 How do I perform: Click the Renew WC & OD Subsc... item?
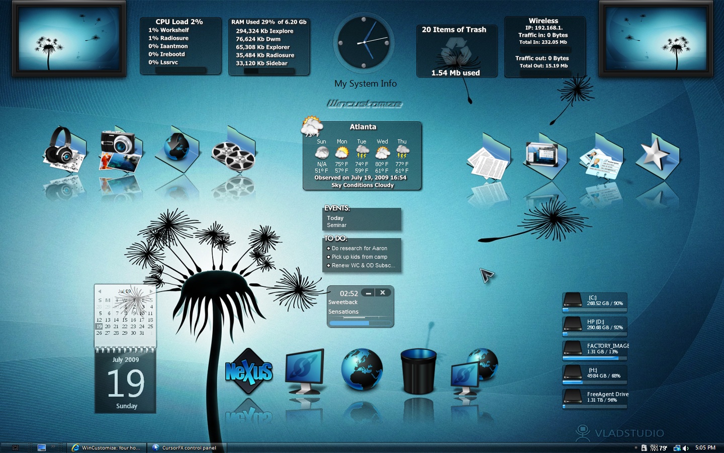pyautogui.click(x=364, y=265)
